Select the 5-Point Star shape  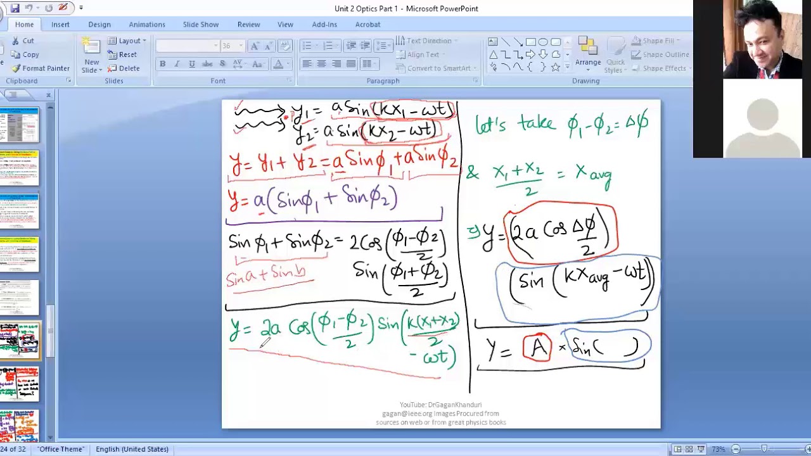(556, 67)
